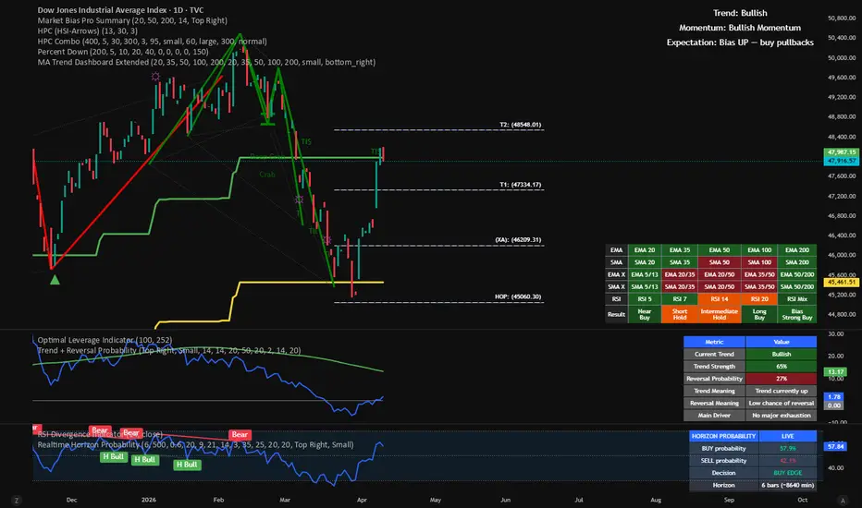Viewport: 862px width, 508px height.
Task: Click the BUY EDGE decision cell
Action: click(788, 473)
